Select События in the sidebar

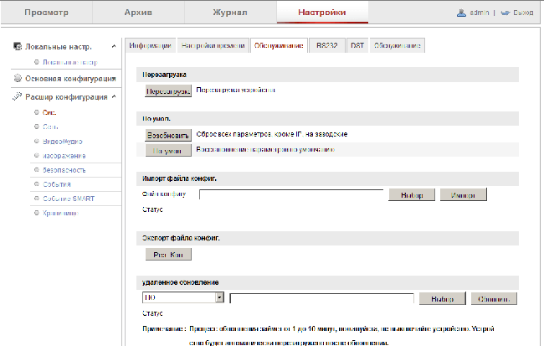[x=57, y=184]
